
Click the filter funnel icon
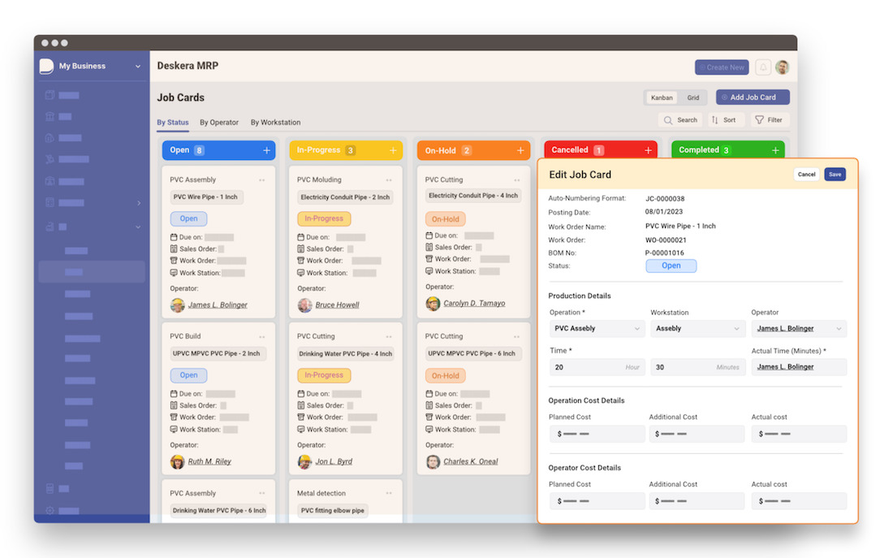coord(759,120)
